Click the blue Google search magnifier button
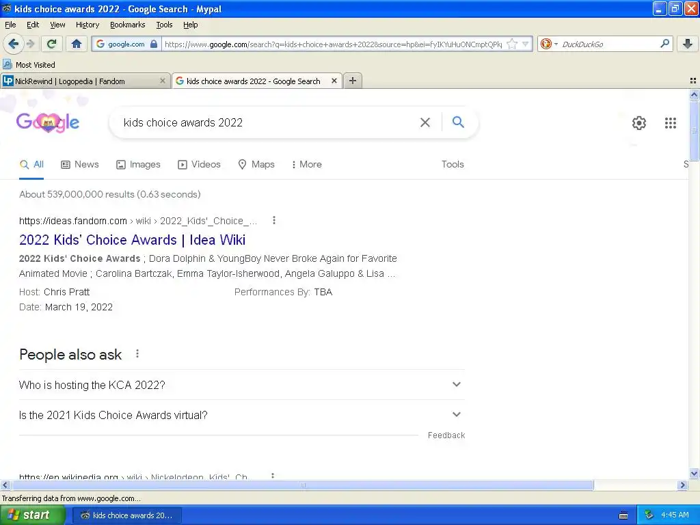The image size is (700, 525). pyautogui.click(x=458, y=122)
